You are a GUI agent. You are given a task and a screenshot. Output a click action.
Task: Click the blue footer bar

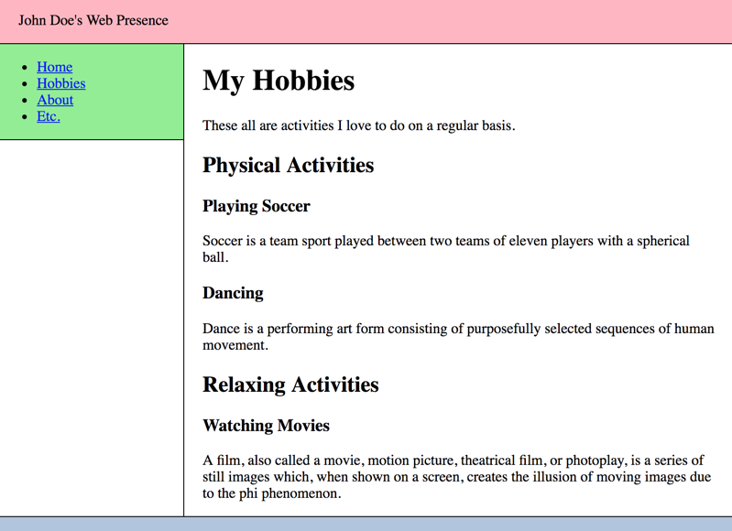click(366, 524)
